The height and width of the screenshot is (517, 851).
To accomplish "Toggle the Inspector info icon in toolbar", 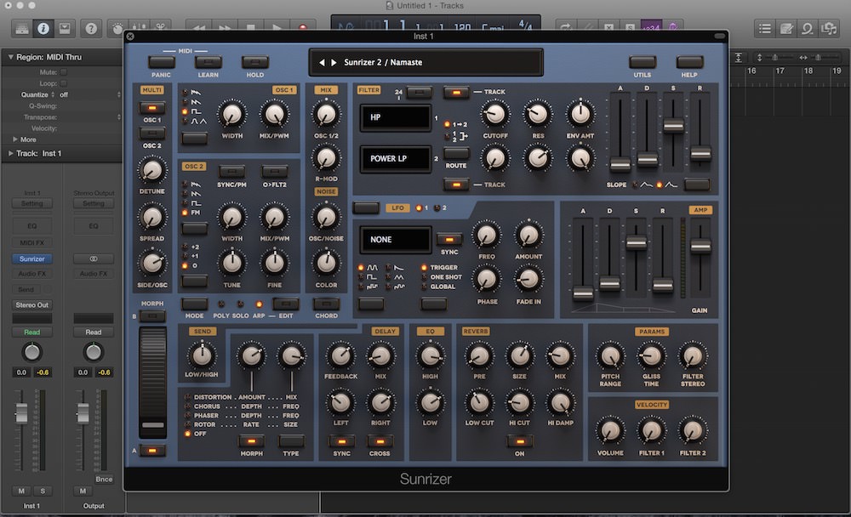I will click(43, 28).
